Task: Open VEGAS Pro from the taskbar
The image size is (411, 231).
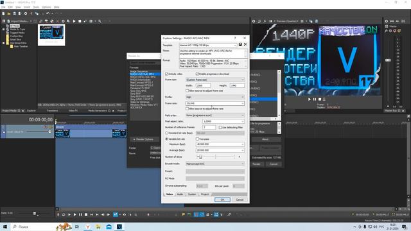Action: pos(119,227)
